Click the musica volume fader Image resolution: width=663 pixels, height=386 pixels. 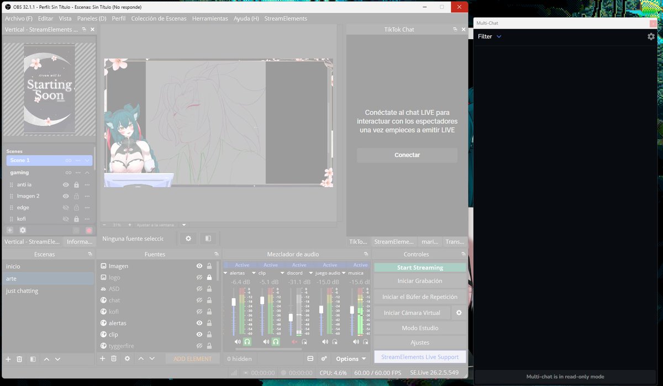[352, 310]
